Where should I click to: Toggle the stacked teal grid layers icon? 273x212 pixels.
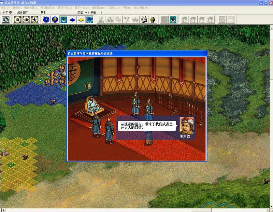click(90, 19)
